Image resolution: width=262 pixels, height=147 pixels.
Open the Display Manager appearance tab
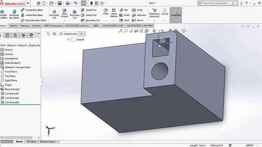point(31,36)
